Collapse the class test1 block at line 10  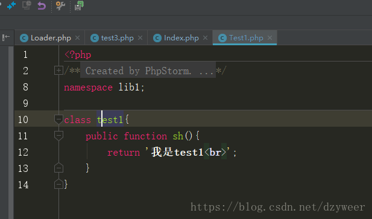(x=58, y=119)
